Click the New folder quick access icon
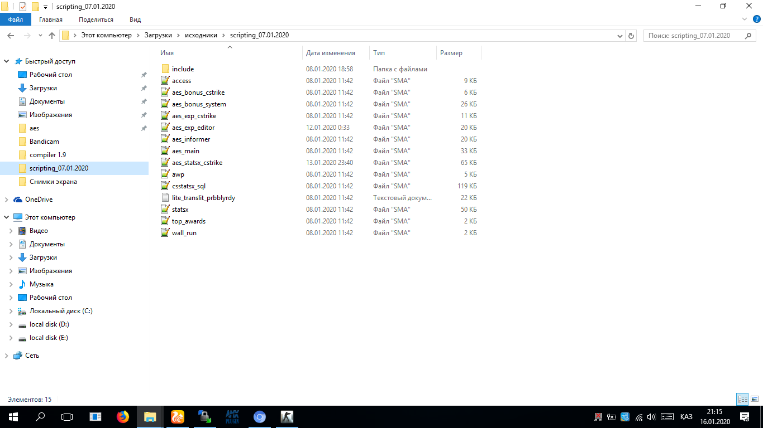 point(35,6)
